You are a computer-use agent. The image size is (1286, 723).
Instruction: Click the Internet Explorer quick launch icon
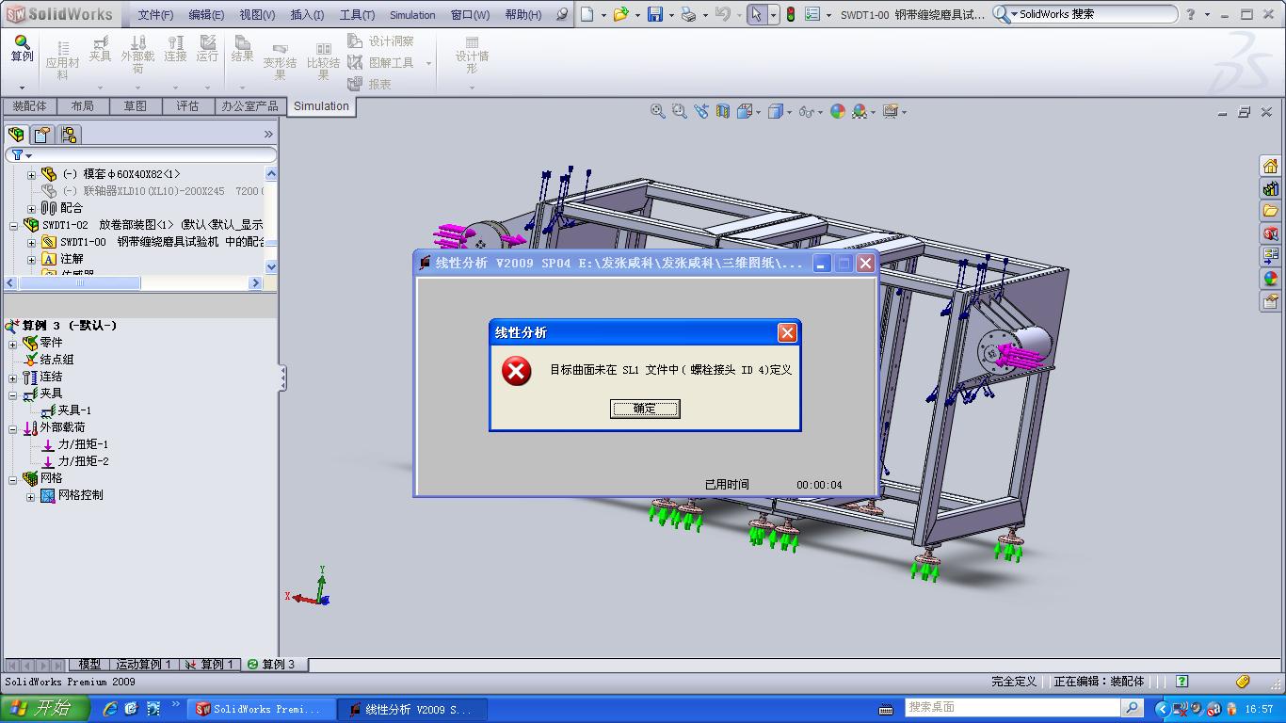click(110, 708)
